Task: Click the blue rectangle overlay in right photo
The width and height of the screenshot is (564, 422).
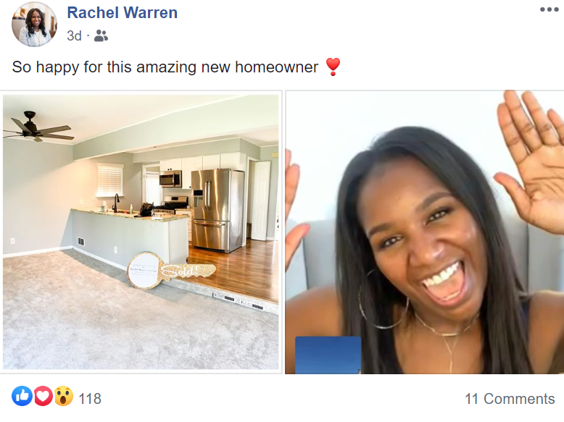Action: tap(328, 355)
